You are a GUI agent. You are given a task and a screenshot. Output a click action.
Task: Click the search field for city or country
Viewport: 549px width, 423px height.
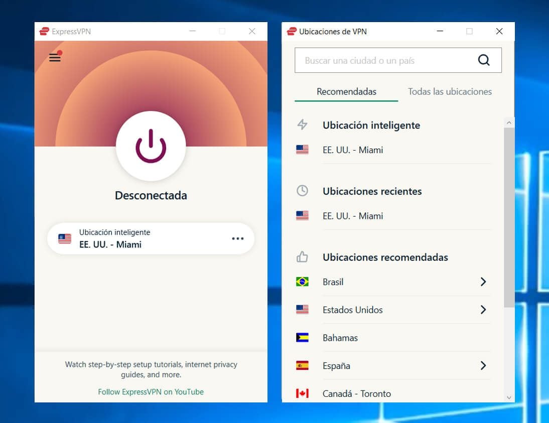pos(398,60)
